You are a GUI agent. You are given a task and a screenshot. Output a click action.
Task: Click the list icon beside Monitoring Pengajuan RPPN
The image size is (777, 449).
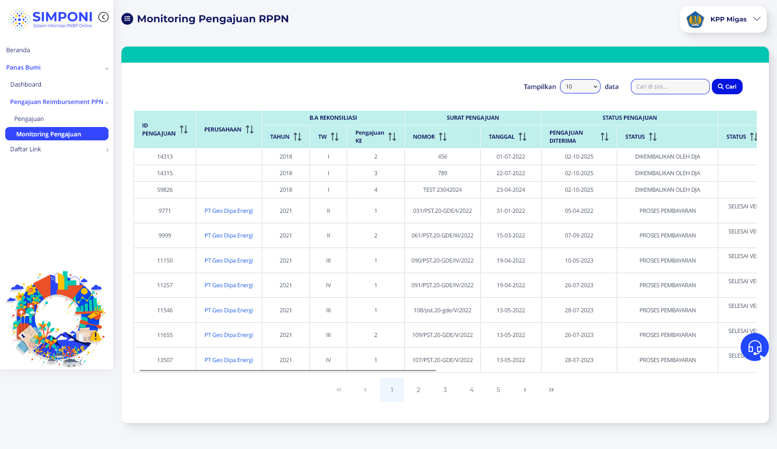pos(127,19)
